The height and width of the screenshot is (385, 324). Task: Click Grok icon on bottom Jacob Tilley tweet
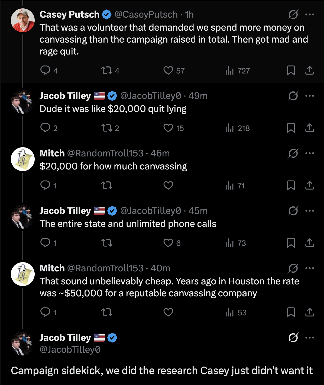click(x=293, y=338)
